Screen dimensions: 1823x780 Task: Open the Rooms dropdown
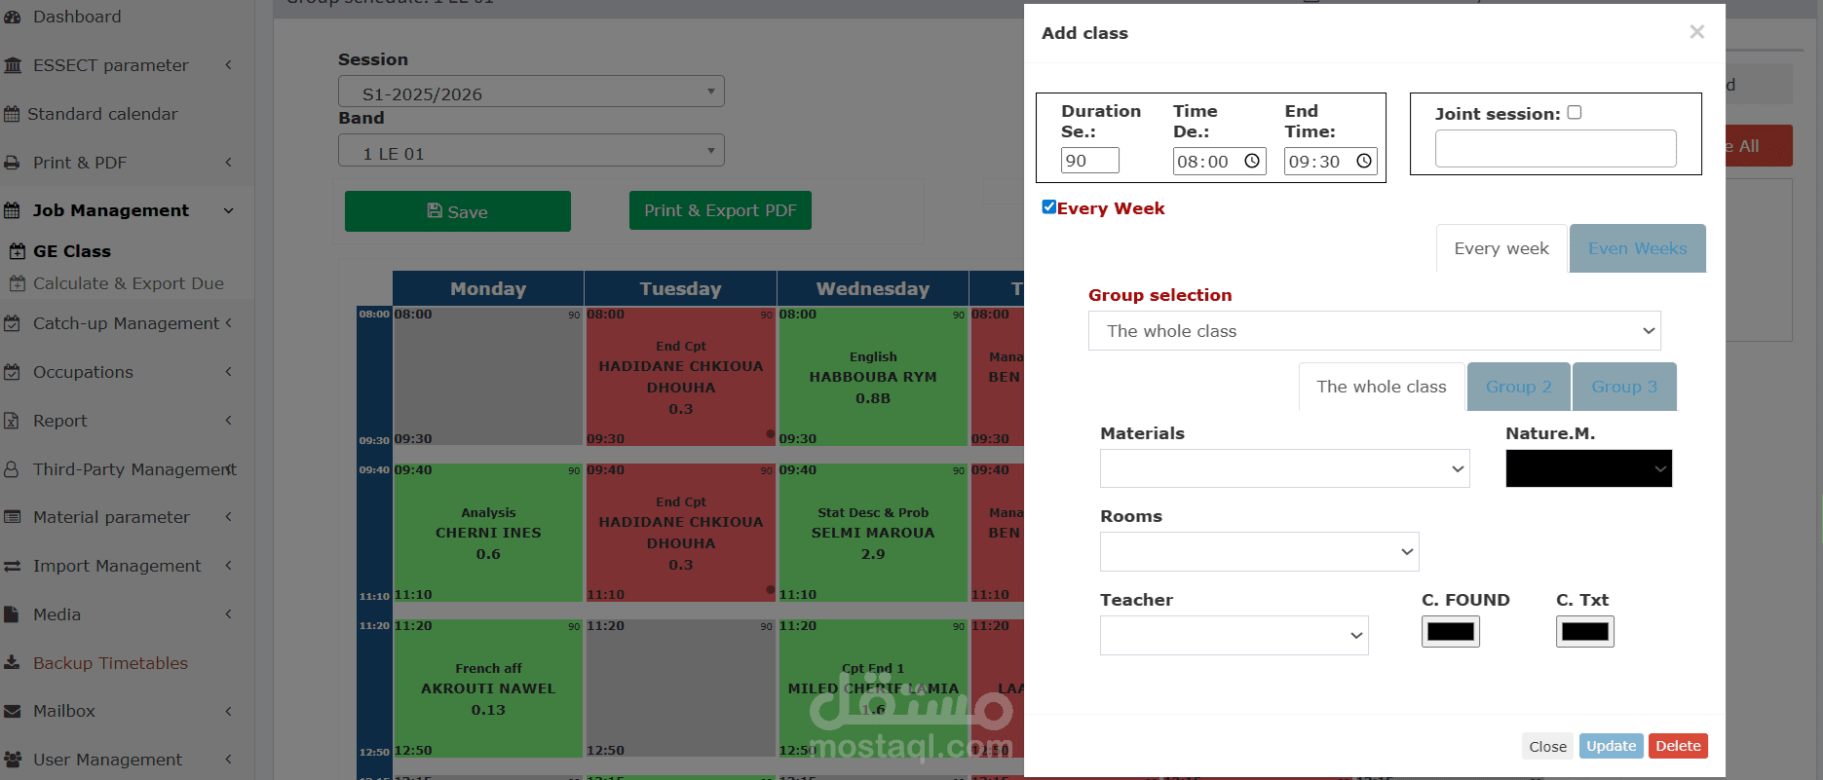click(x=1259, y=551)
